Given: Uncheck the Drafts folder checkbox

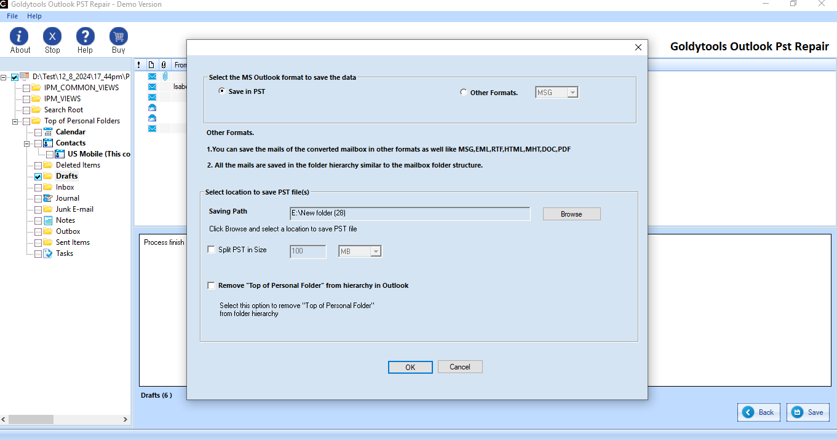Looking at the screenshot, I should pos(38,177).
